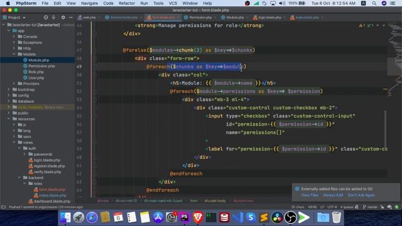Click the form breadcrumb below the editor
This screenshot has height=226, width=402.
pyautogui.click(x=193, y=201)
